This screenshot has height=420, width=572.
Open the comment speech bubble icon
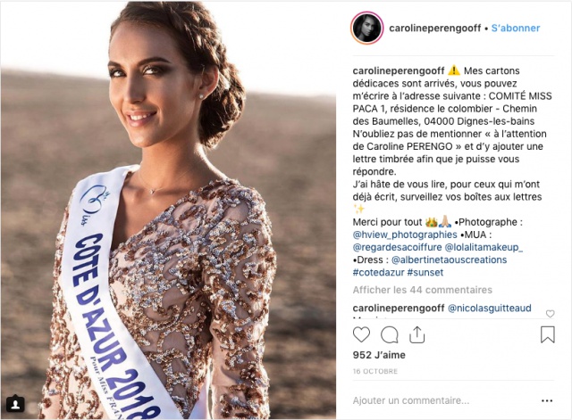pyautogui.click(x=390, y=334)
